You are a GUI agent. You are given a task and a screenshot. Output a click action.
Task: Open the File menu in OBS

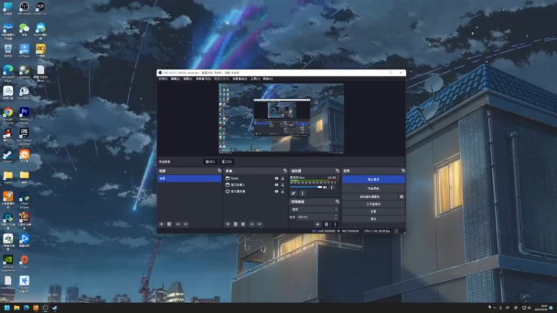[163, 79]
